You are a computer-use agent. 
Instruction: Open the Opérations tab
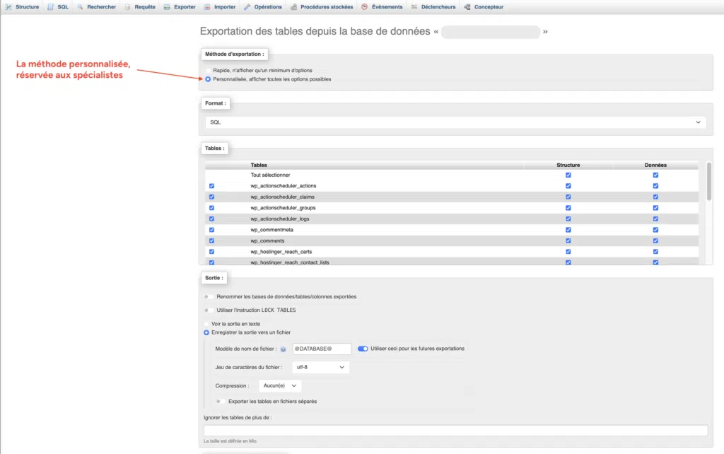(263, 7)
